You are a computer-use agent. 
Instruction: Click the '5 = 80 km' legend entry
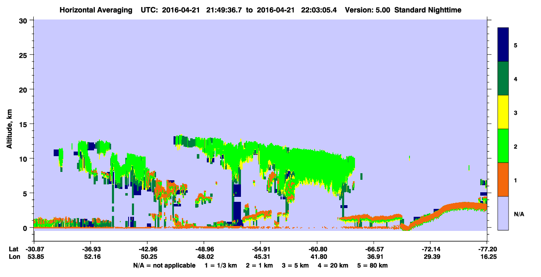point(372,265)
